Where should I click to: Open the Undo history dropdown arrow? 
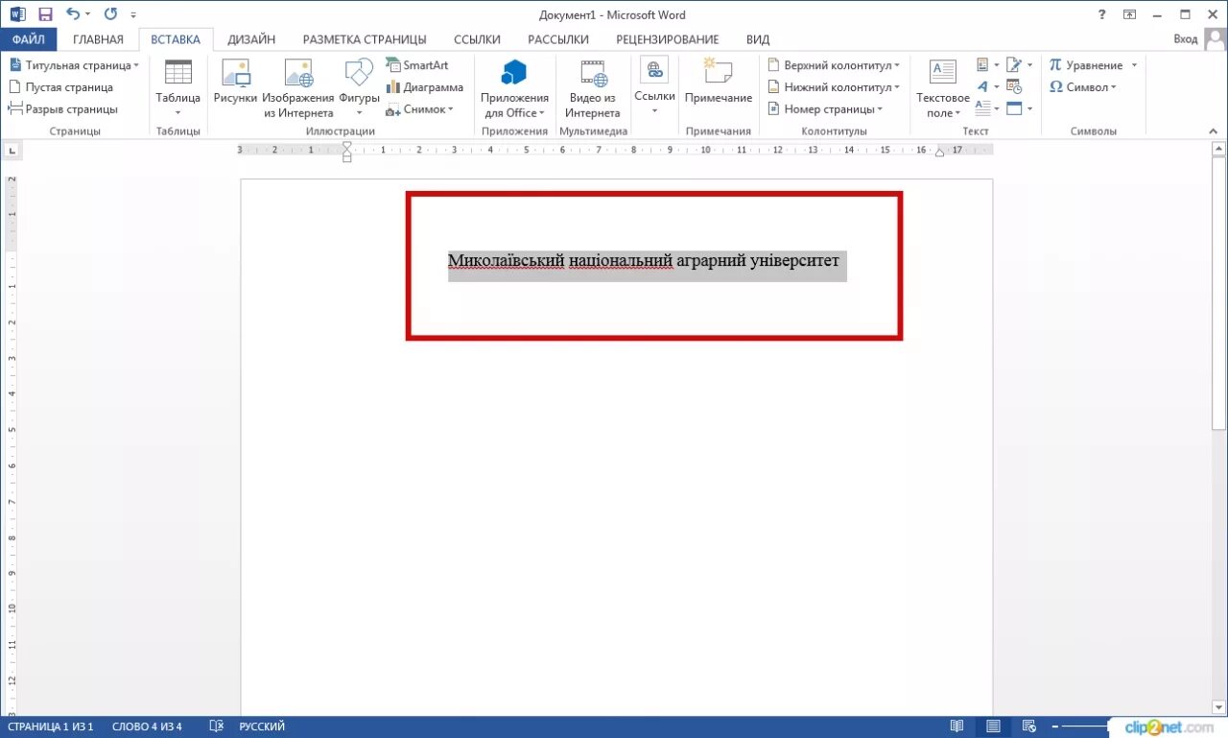88,14
